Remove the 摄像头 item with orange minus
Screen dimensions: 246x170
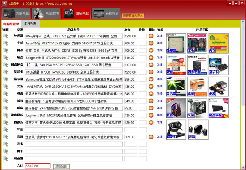tap(151, 123)
